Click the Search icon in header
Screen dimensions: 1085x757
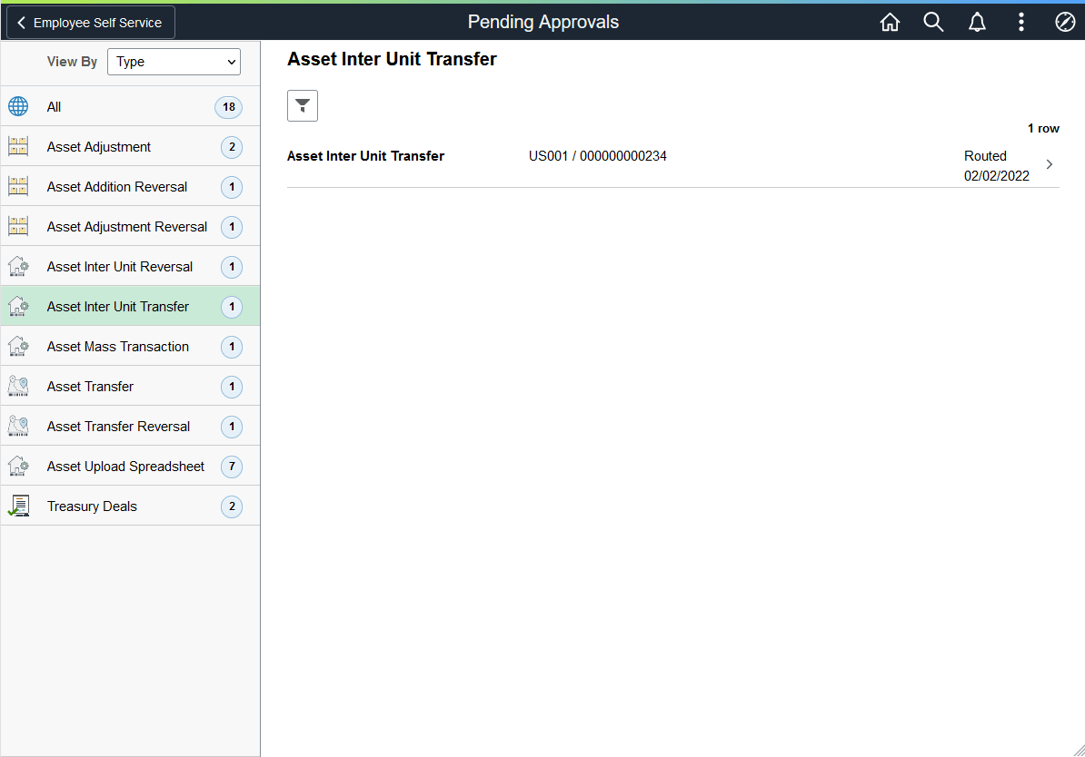coord(933,21)
